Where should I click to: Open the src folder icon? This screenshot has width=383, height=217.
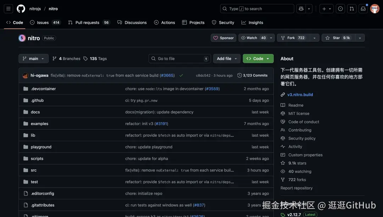(26, 170)
